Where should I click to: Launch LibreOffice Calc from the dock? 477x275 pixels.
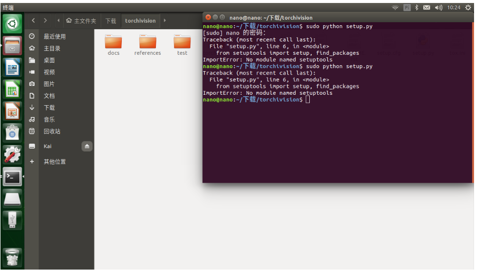(x=12, y=89)
